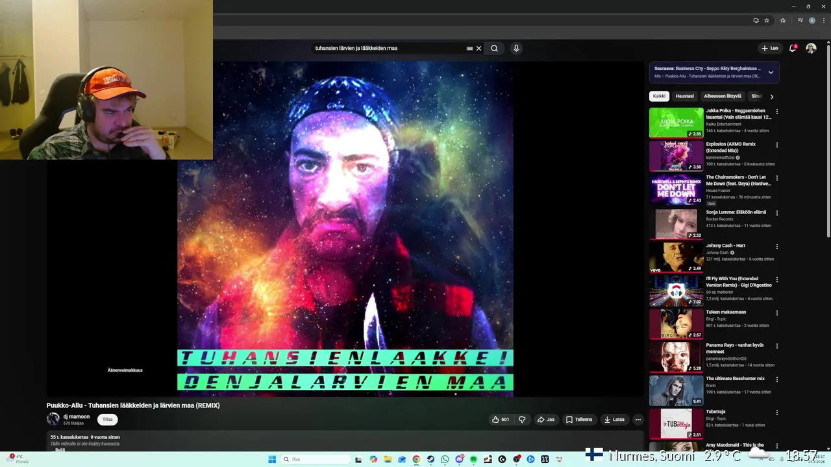This screenshot has width=831, height=467.
Task: Open options menu for I'll Fly With You video
Action: (x=777, y=280)
